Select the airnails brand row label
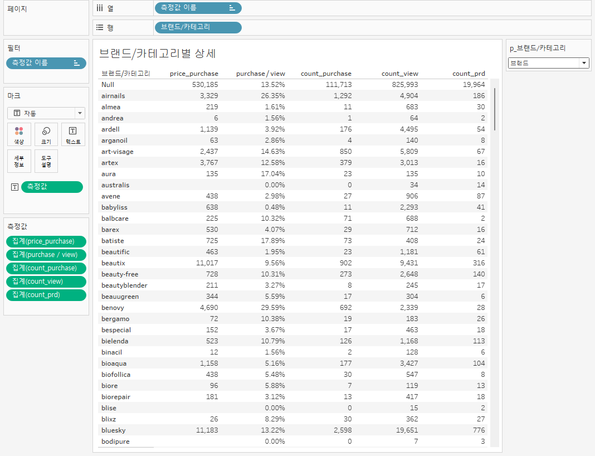Screen dimensions: 595x456 tap(113, 96)
